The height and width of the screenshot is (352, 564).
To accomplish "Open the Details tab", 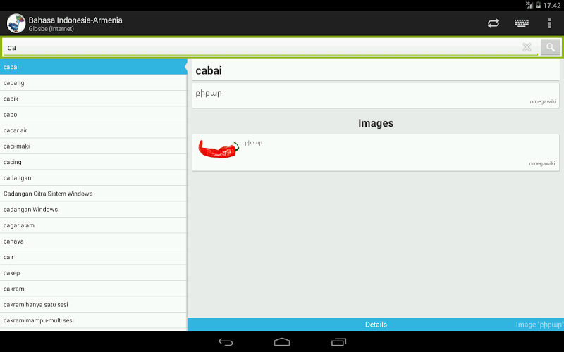I will [376, 325].
